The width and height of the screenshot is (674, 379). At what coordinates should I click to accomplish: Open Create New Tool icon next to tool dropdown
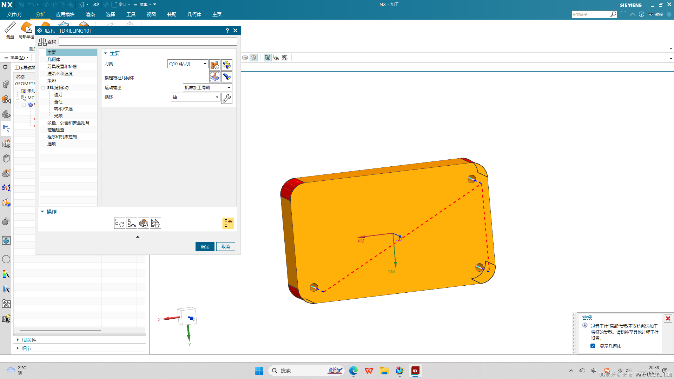214,65
